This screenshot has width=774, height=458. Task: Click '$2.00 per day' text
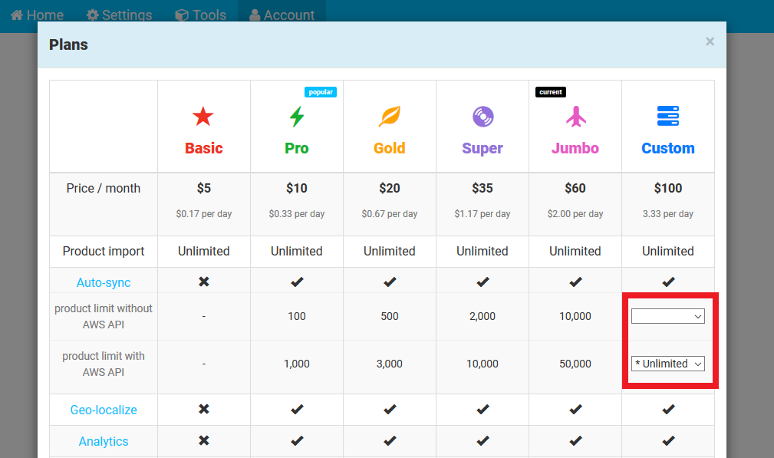(x=575, y=214)
